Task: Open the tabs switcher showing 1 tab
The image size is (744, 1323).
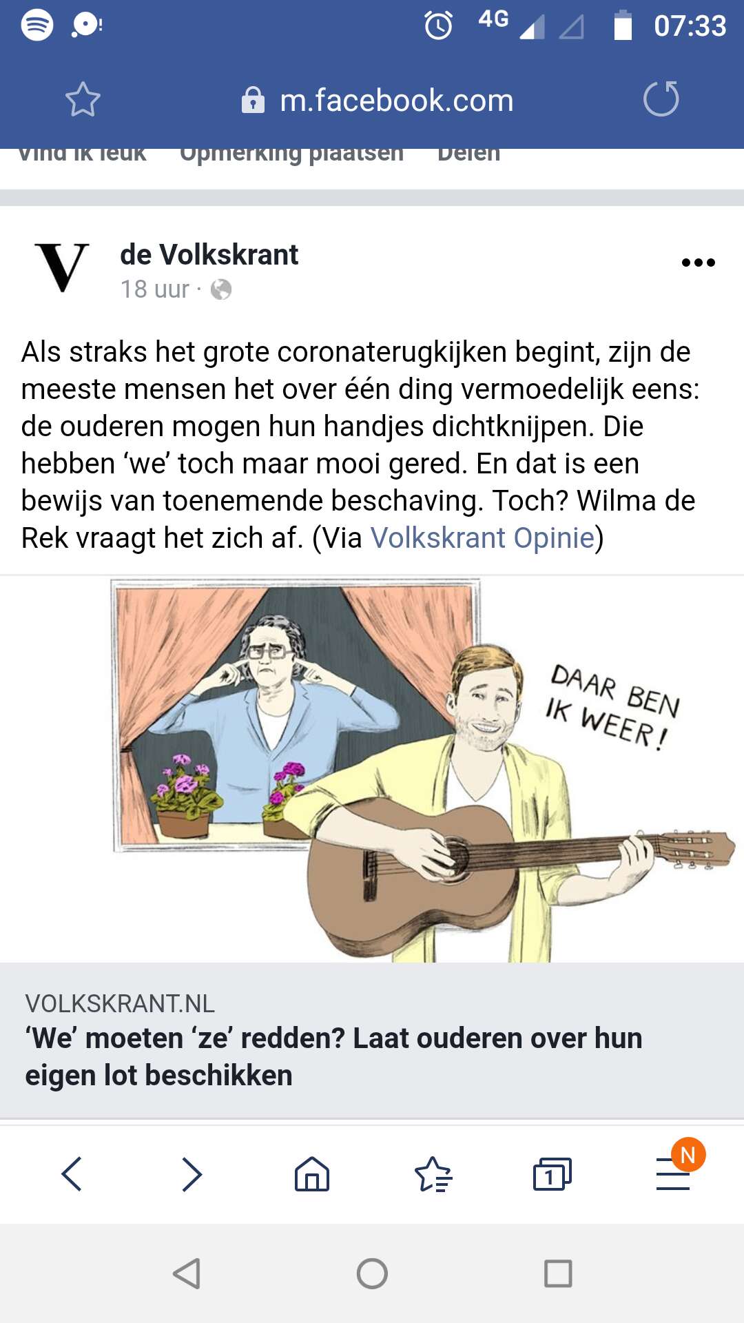Action: click(552, 1173)
